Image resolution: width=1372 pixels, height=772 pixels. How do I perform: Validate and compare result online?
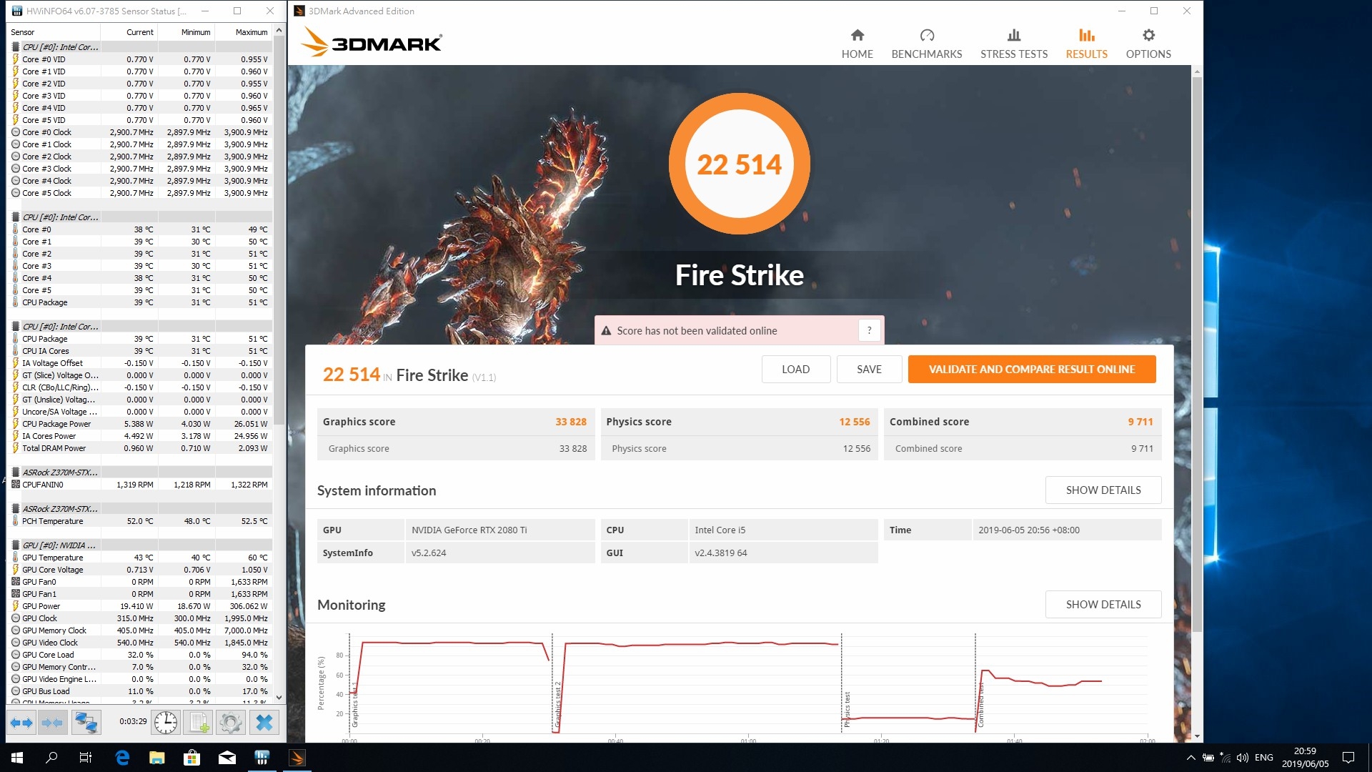coord(1032,370)
